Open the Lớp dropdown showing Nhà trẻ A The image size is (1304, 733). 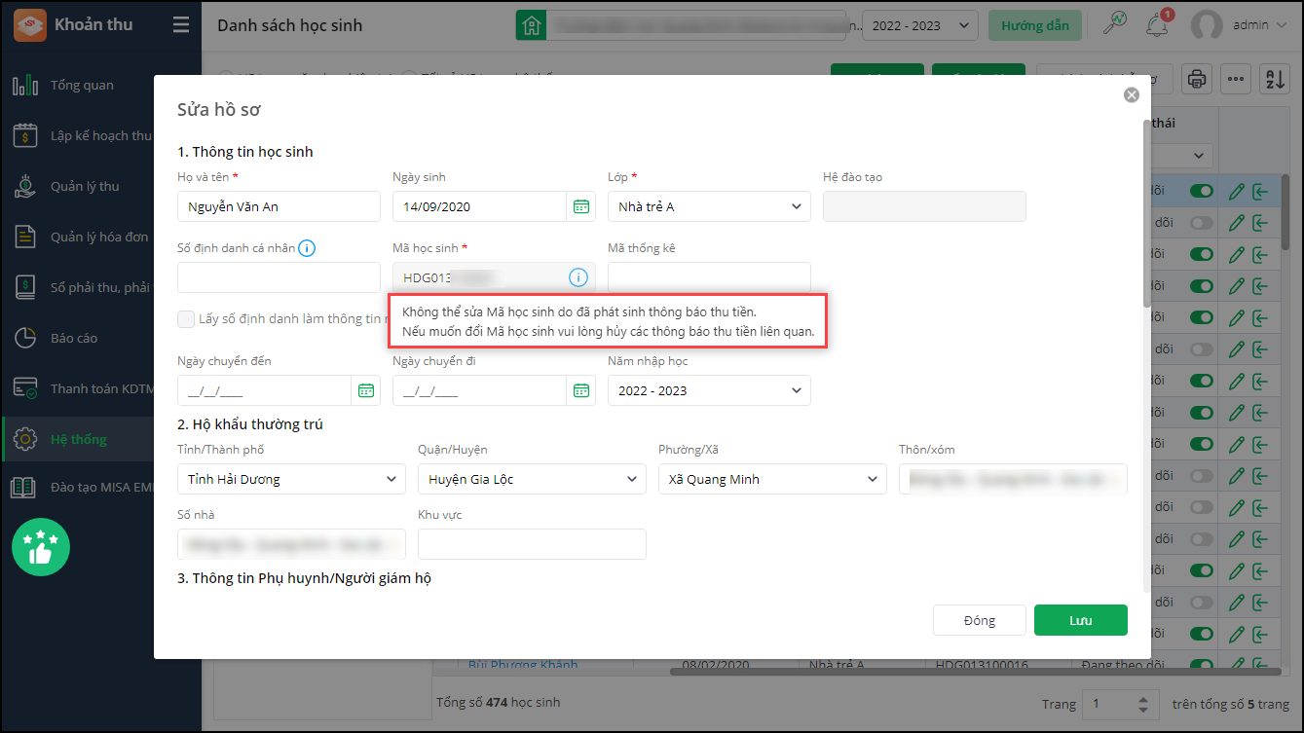click(x=709, y=206)
